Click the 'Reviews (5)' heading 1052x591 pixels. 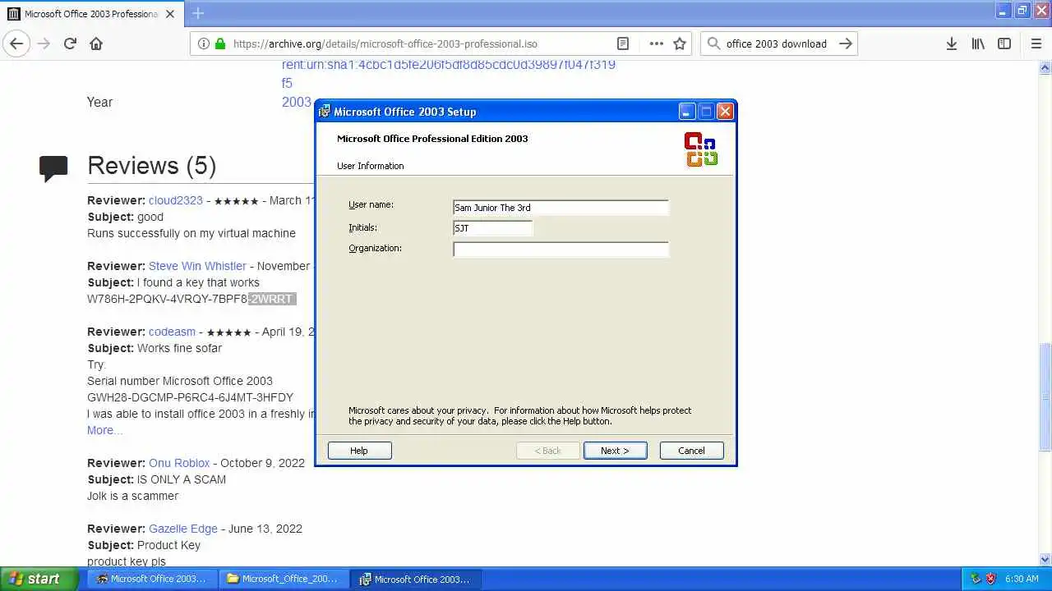coord(151,166)
